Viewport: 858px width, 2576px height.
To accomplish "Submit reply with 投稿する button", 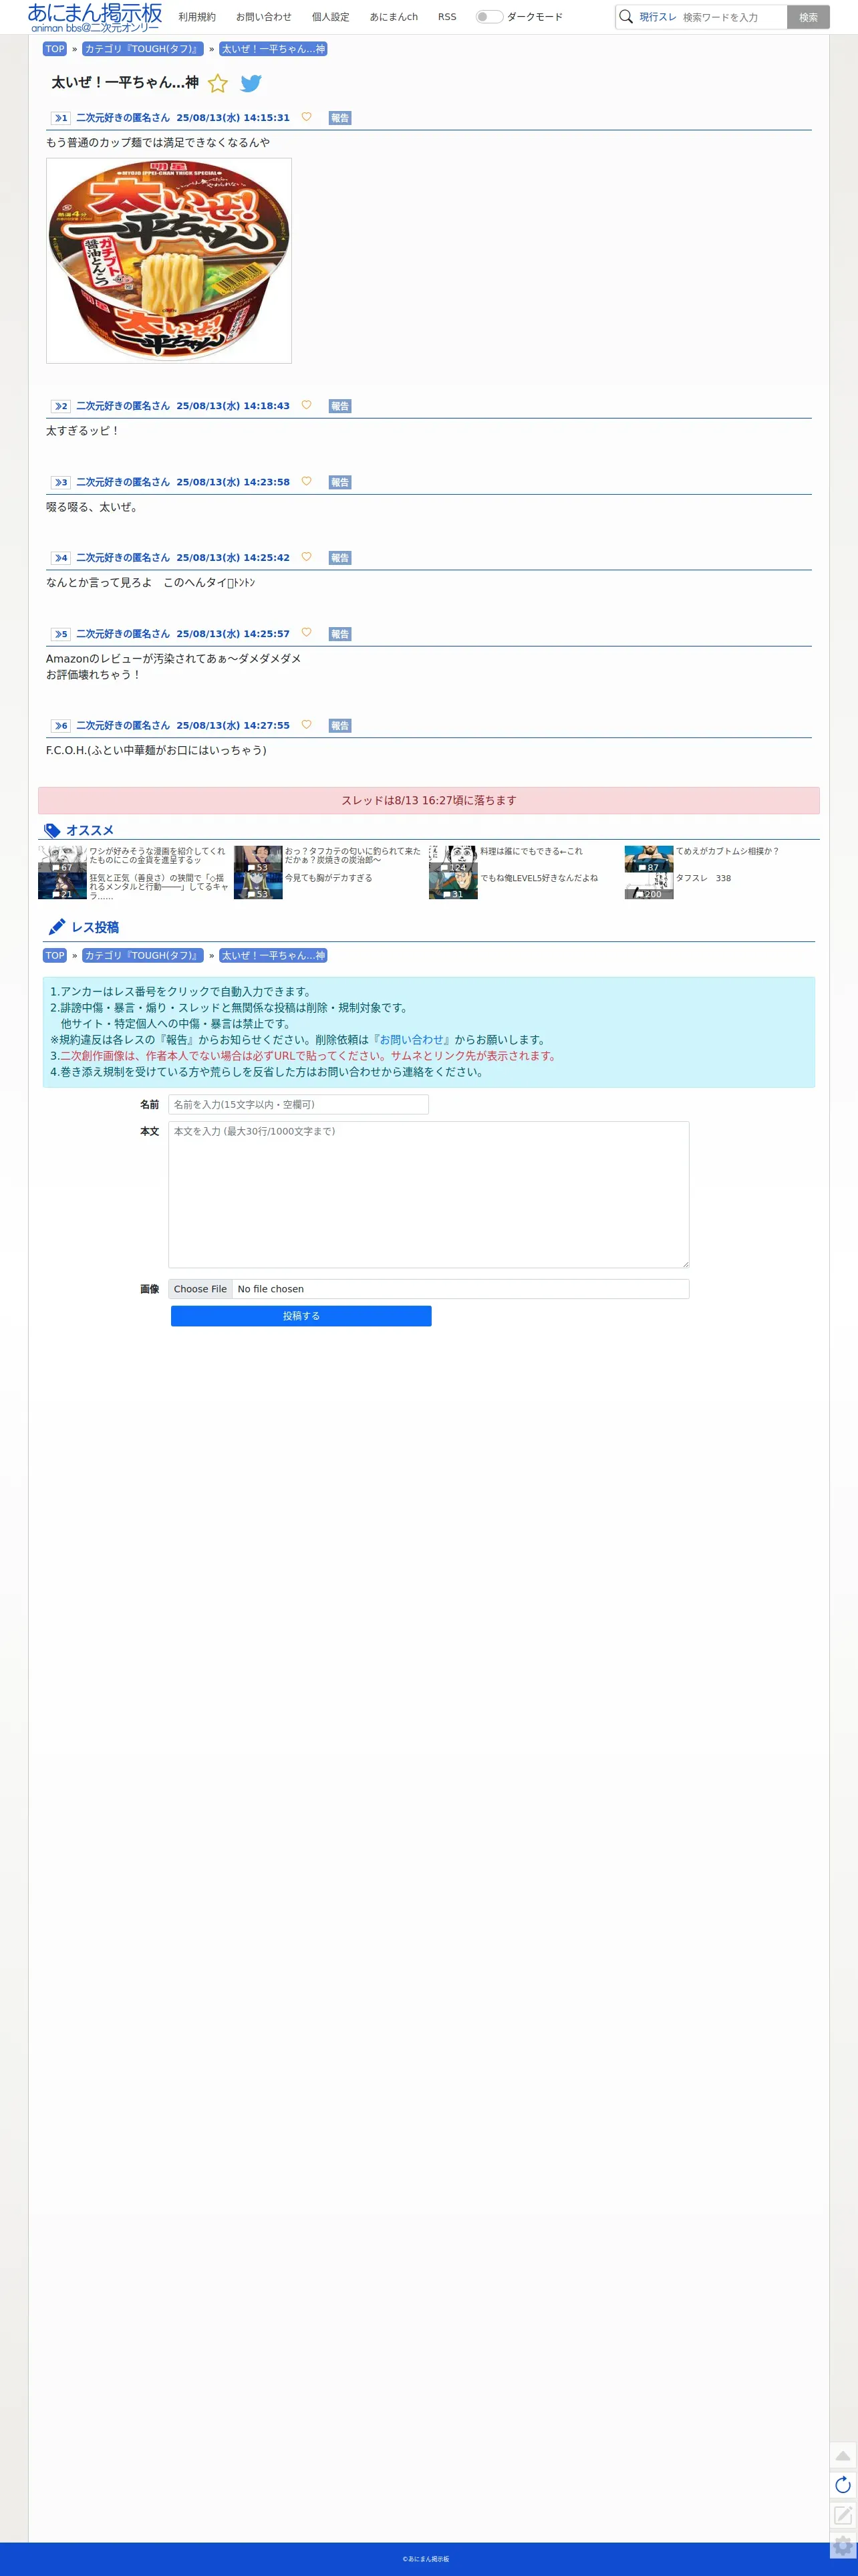I will pyautogui.click(x=301, y=1316).
